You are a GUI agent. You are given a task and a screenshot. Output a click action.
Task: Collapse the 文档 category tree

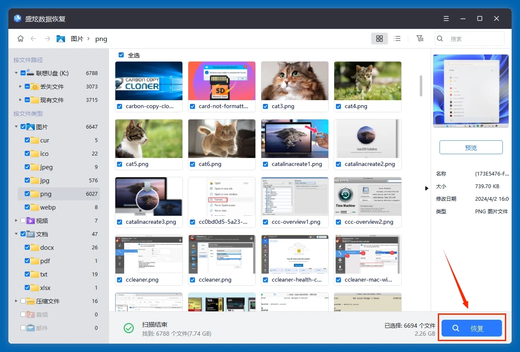tap(16, 234)
